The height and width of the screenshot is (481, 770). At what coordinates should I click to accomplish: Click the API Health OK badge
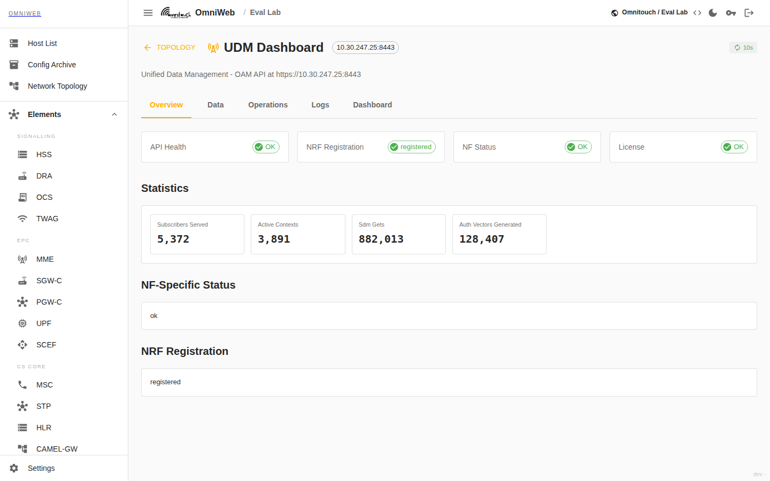click(266, 147)
